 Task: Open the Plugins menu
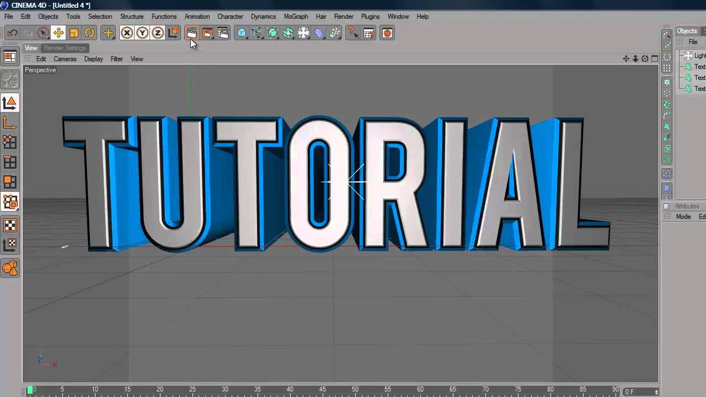pyautogui.click(x=370, y=17)
